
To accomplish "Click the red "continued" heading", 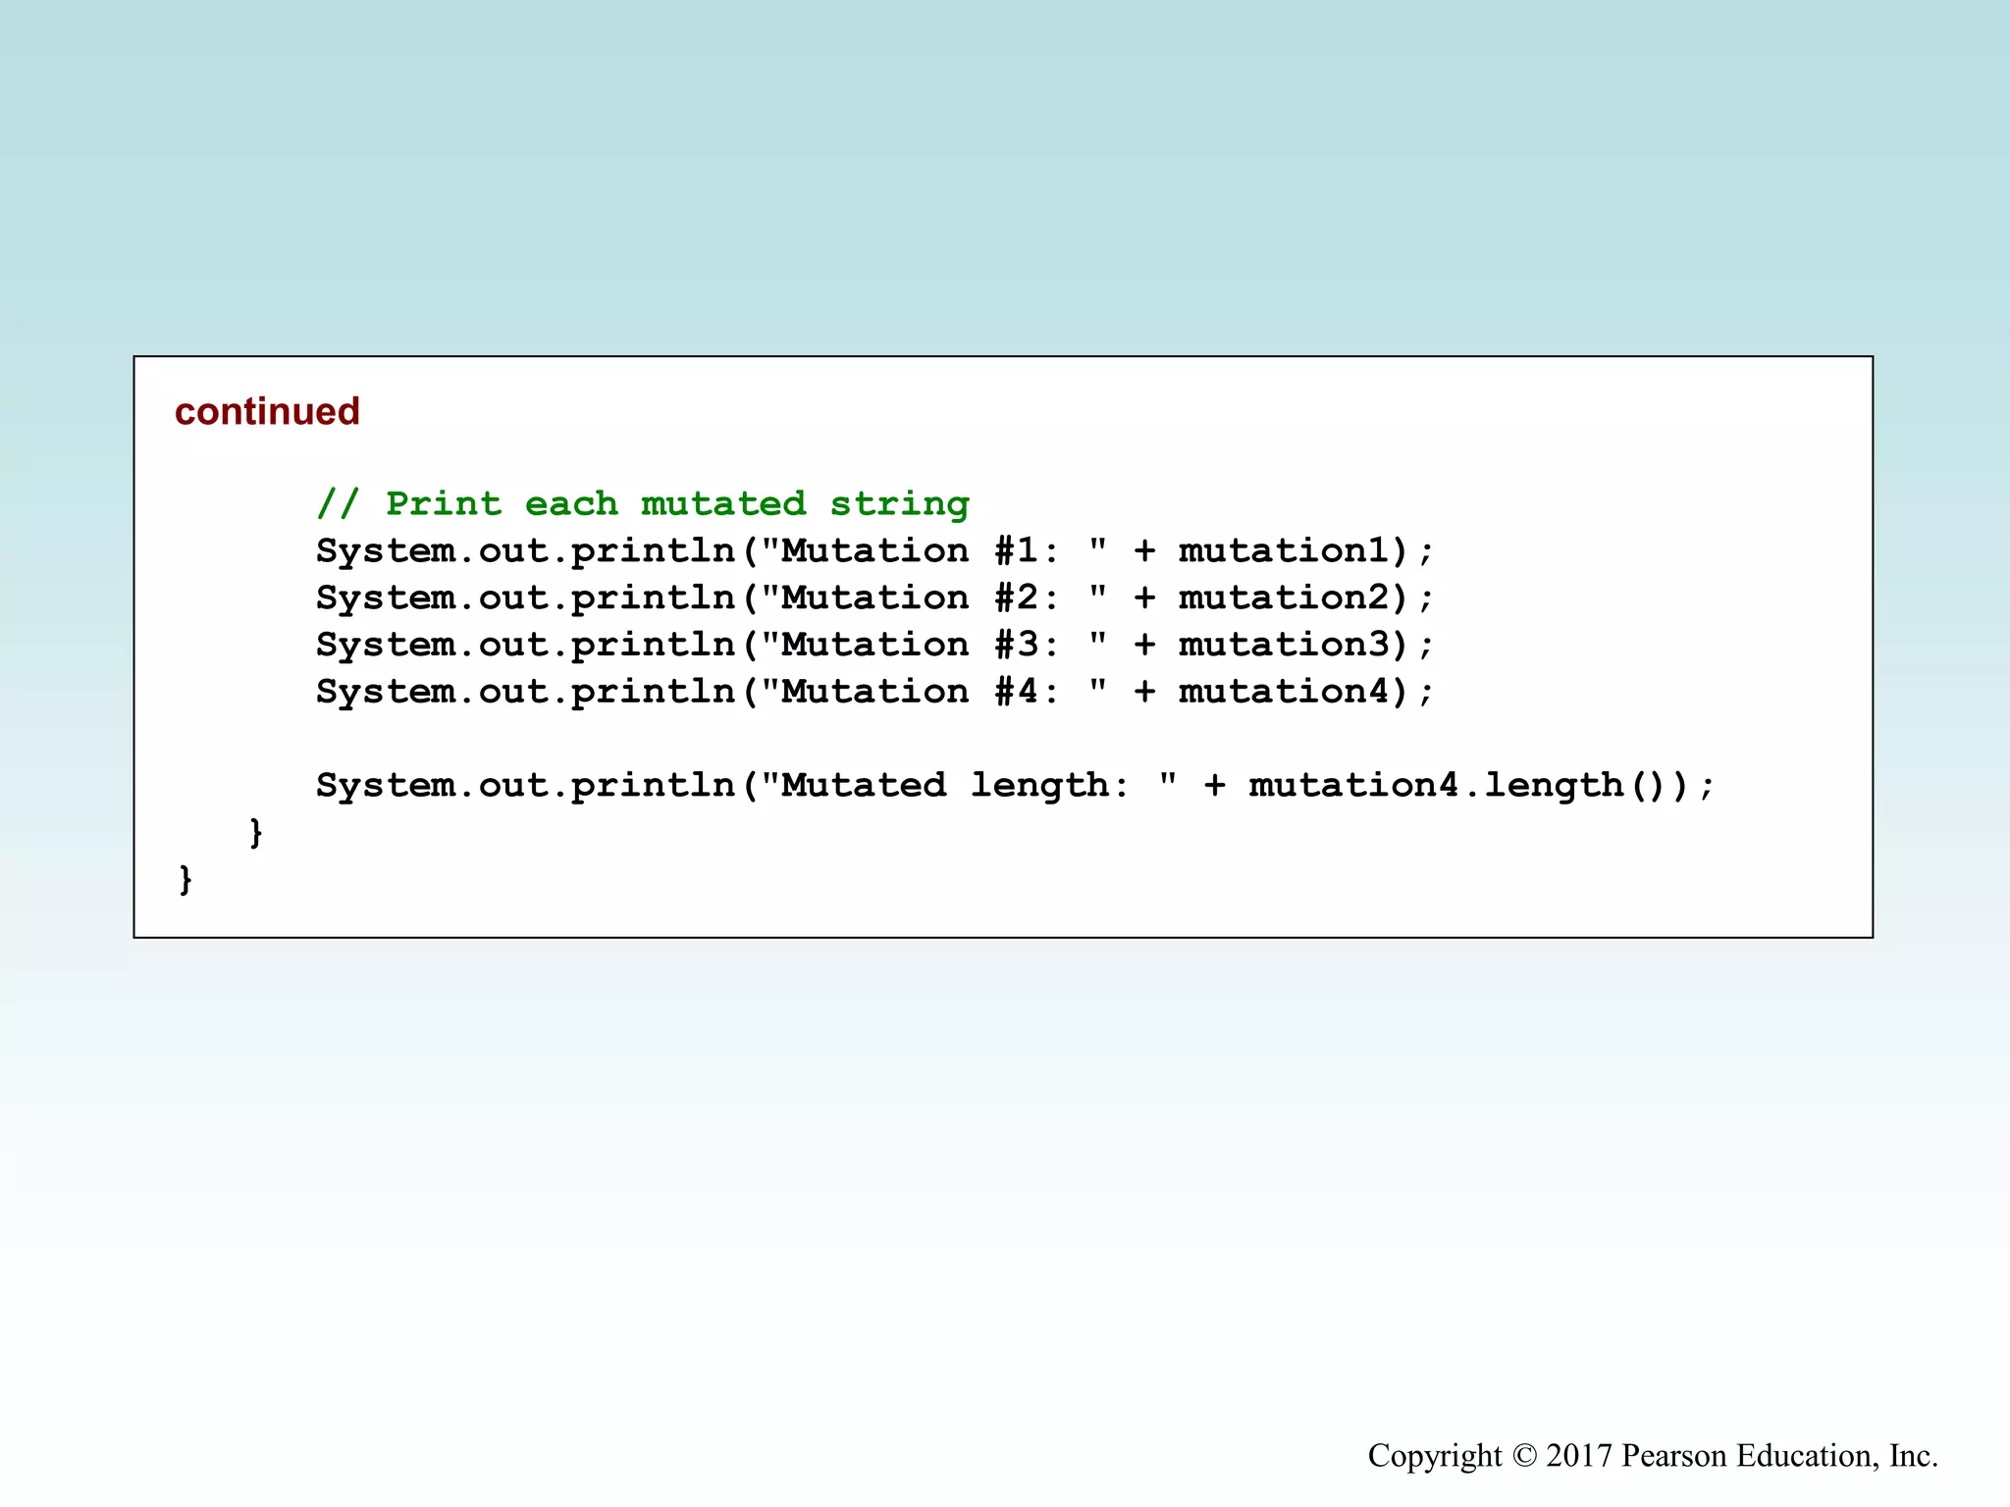I will (267, 411).
